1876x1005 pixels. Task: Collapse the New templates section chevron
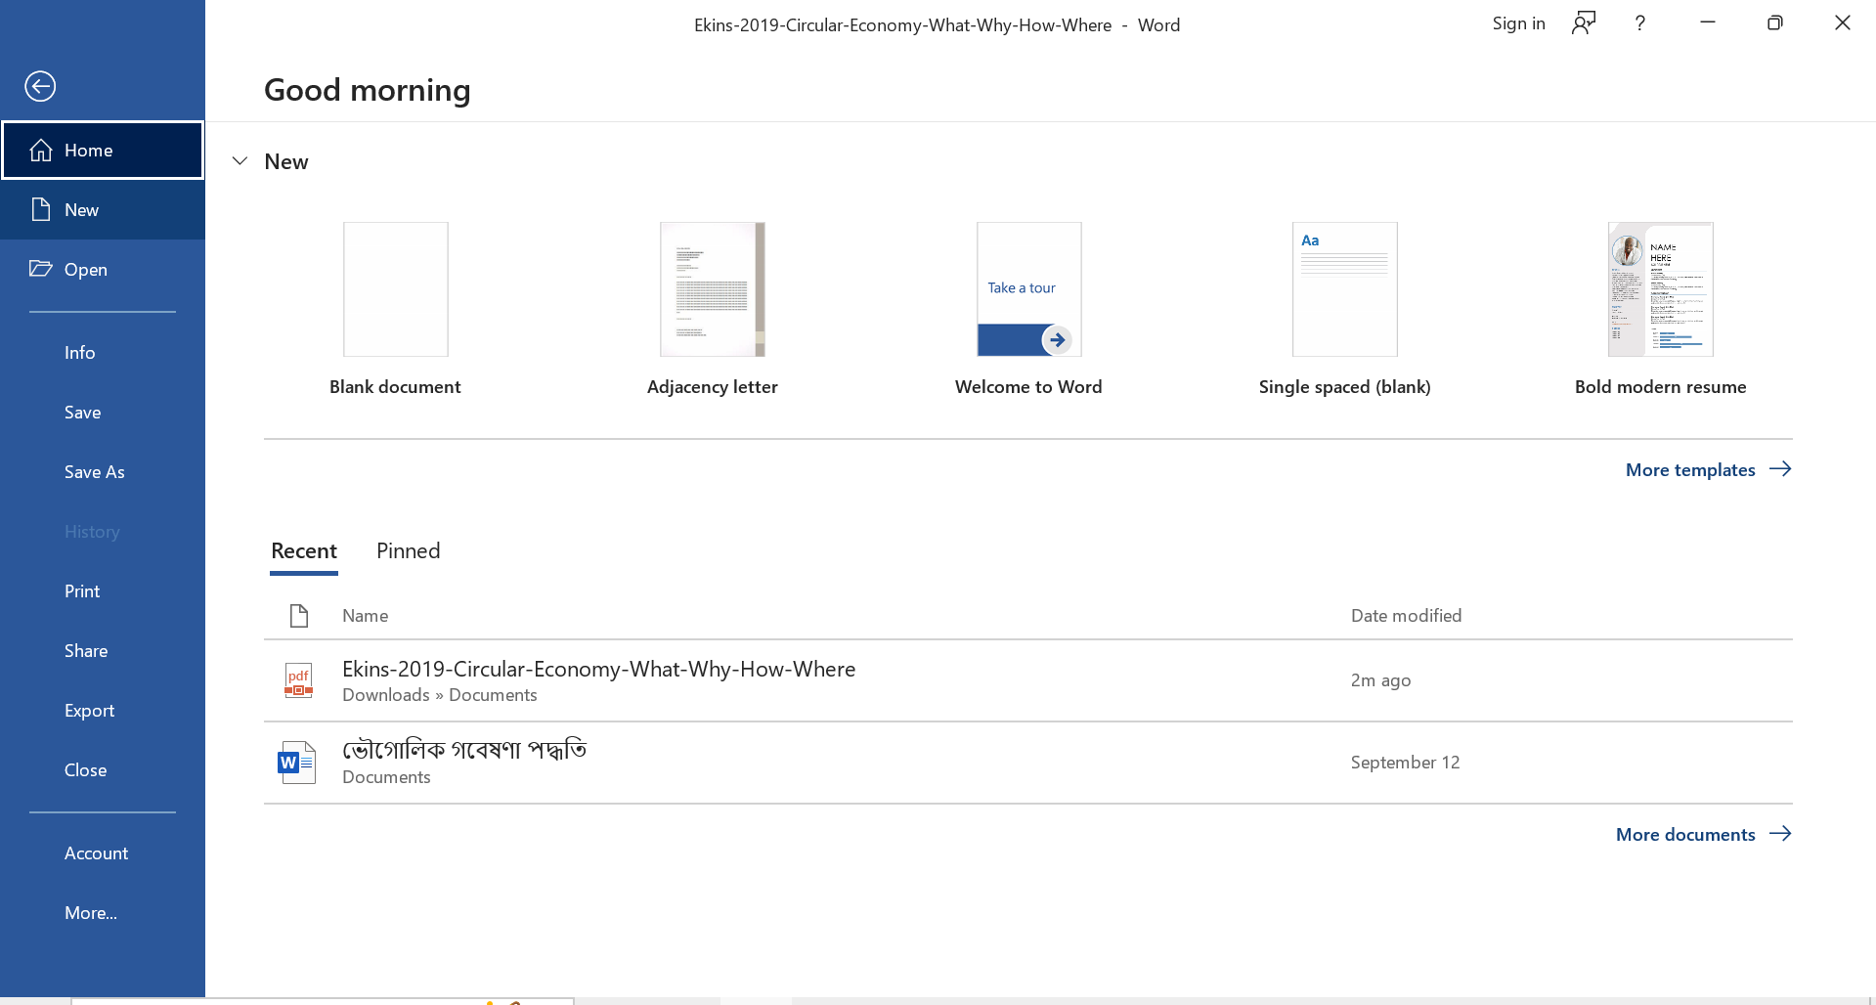tap(240, 161)
